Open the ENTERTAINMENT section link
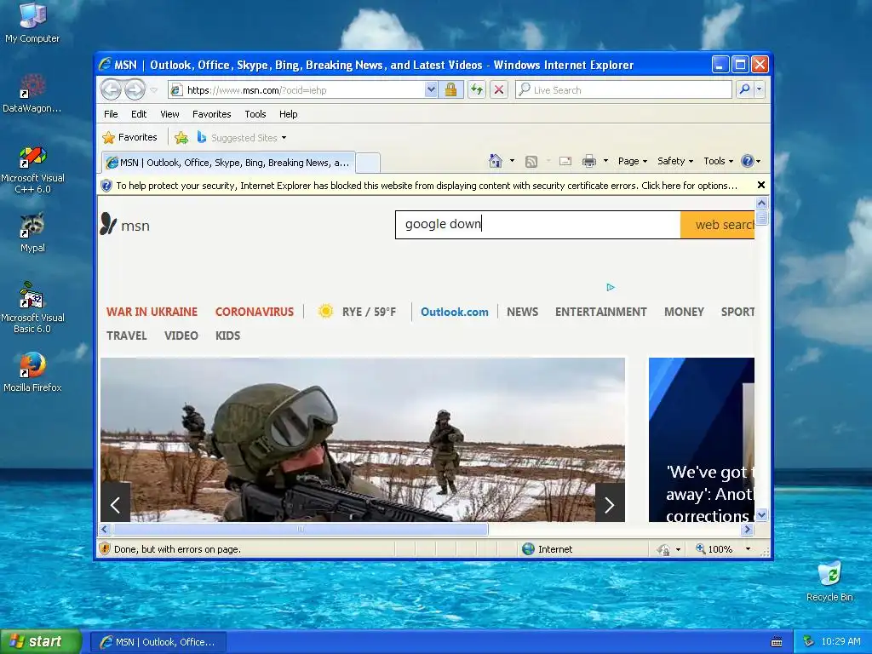 (600, 312)
